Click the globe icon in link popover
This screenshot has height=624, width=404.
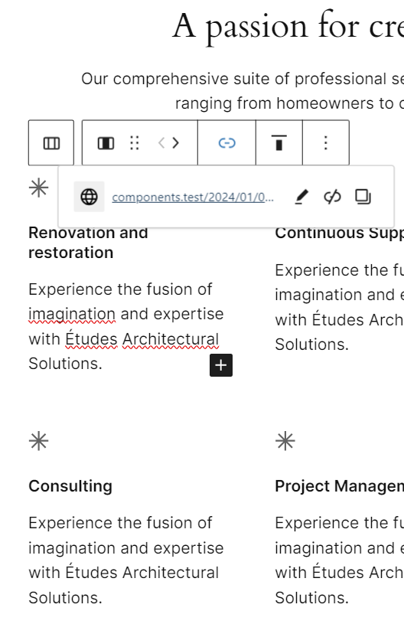click(89, 197)
